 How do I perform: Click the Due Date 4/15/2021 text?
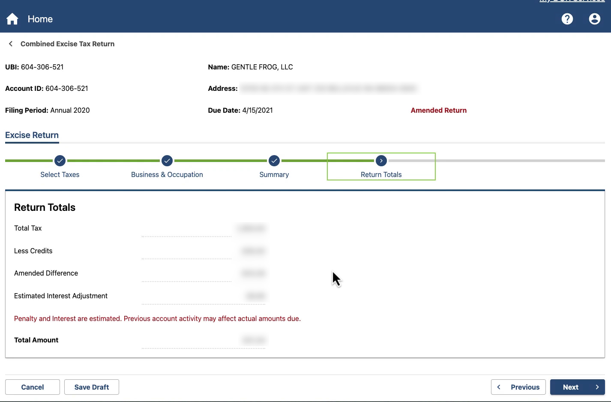tap(240, 110)
